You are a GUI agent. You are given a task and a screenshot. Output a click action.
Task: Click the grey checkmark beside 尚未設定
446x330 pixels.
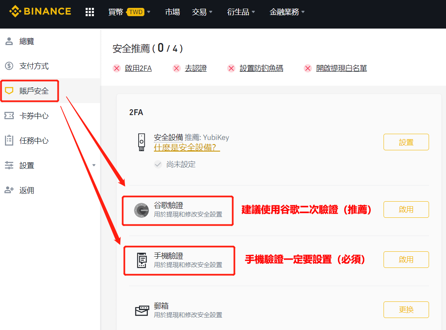pyautogui.click(x=158, y=164)
